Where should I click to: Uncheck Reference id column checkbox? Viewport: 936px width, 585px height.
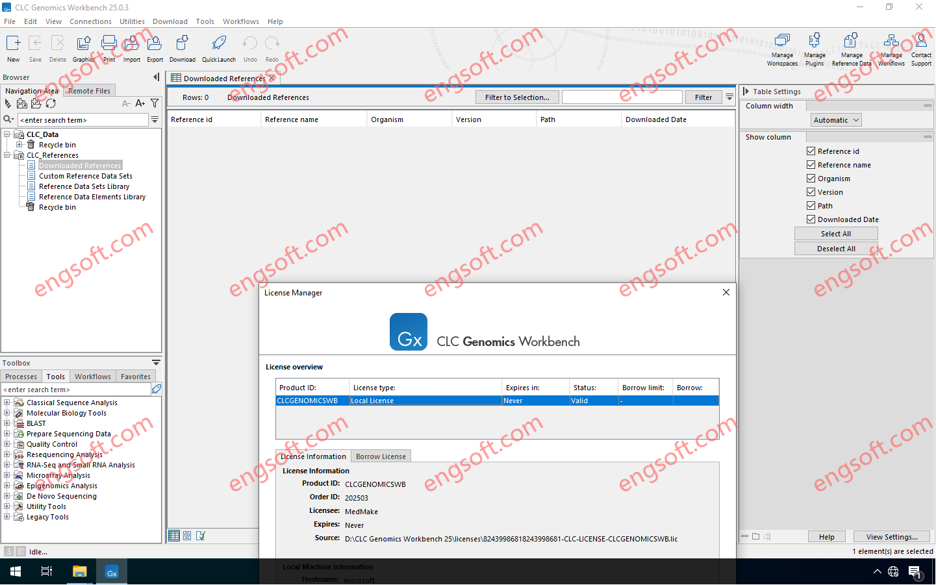point(811,151)
